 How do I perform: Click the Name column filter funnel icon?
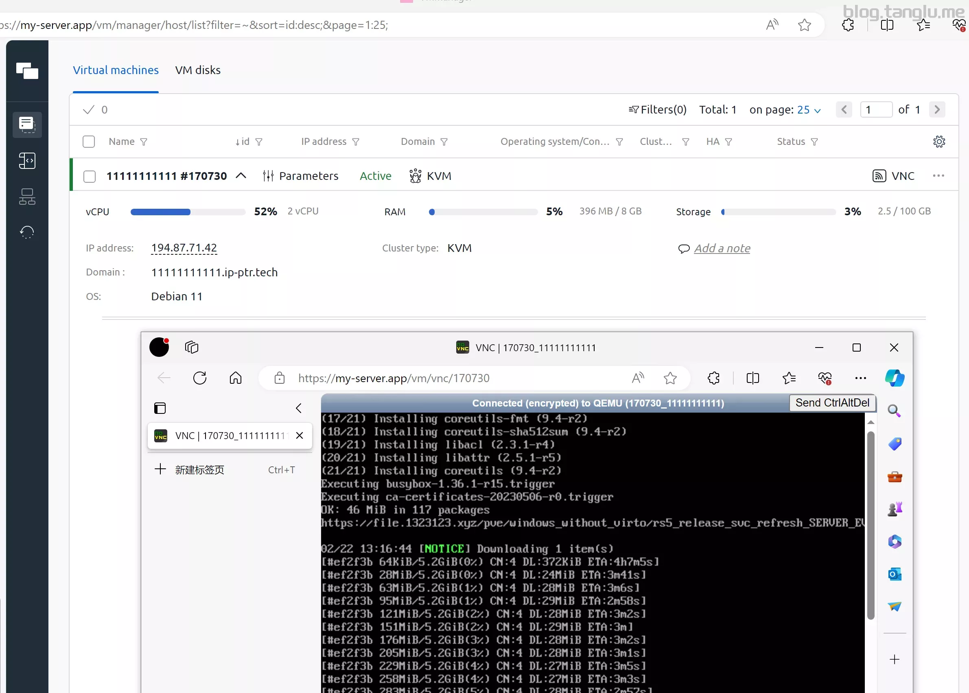click(144, 142)
